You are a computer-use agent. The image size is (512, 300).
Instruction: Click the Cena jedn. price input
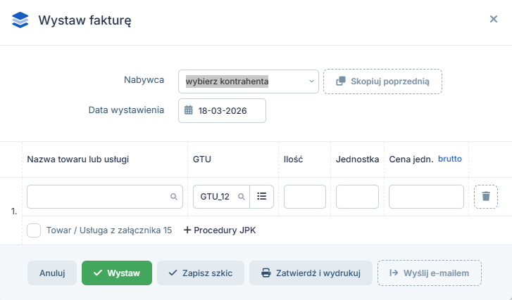pos(426,197)
